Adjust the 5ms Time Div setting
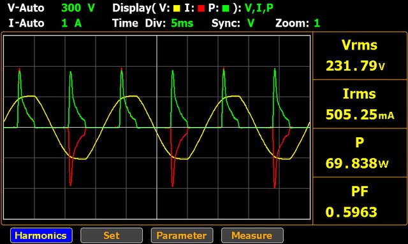This screenshot has height=244, width=408. [x=182, y=24]
